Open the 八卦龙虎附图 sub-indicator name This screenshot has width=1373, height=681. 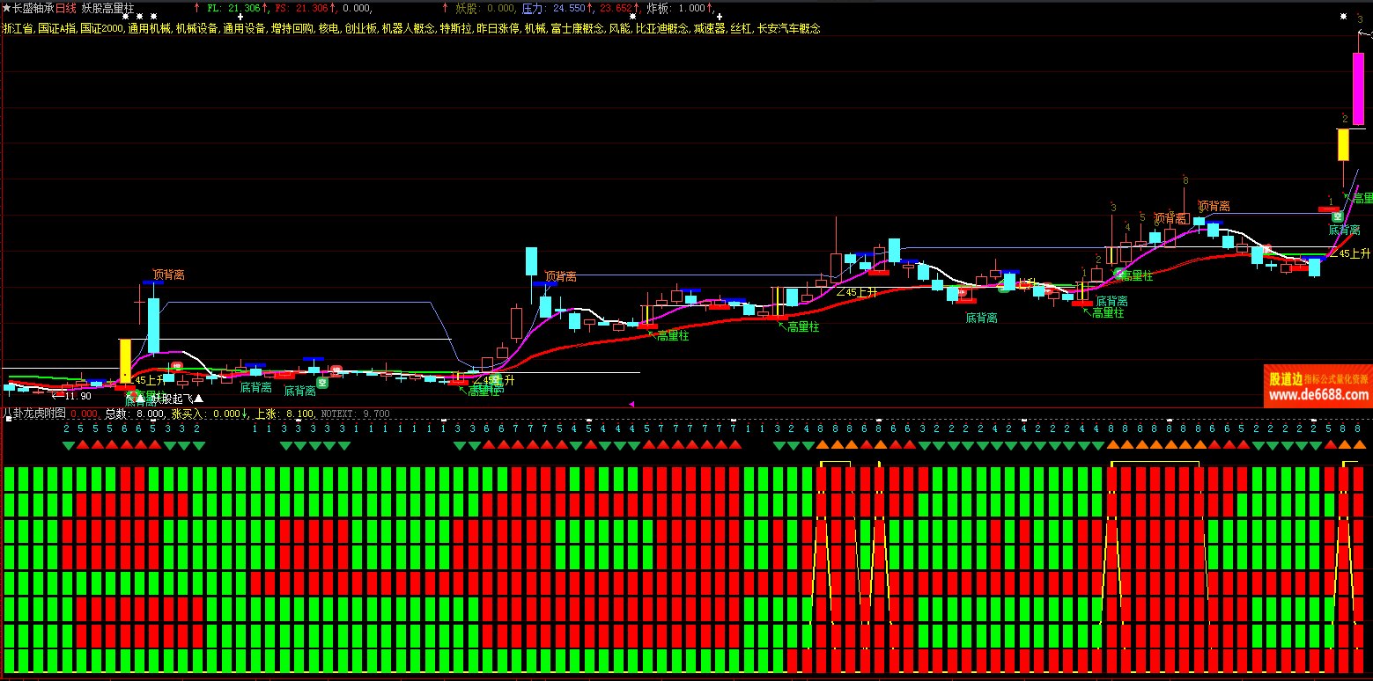click(34, 414)
